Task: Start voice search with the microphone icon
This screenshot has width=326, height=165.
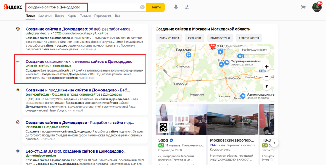Action: coord(176,7)
